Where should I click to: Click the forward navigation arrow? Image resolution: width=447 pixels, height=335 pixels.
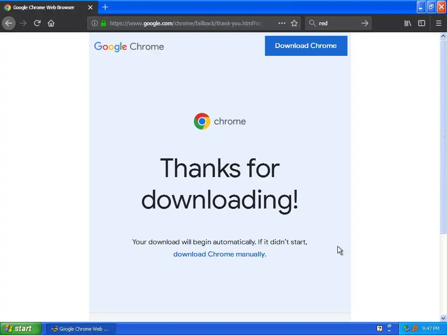point(23,23)
